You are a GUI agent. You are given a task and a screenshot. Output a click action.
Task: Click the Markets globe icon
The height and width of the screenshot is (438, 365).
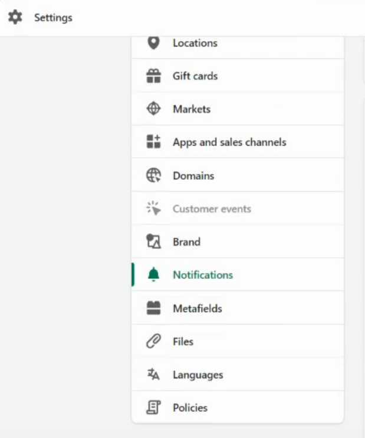coord(153,109)
